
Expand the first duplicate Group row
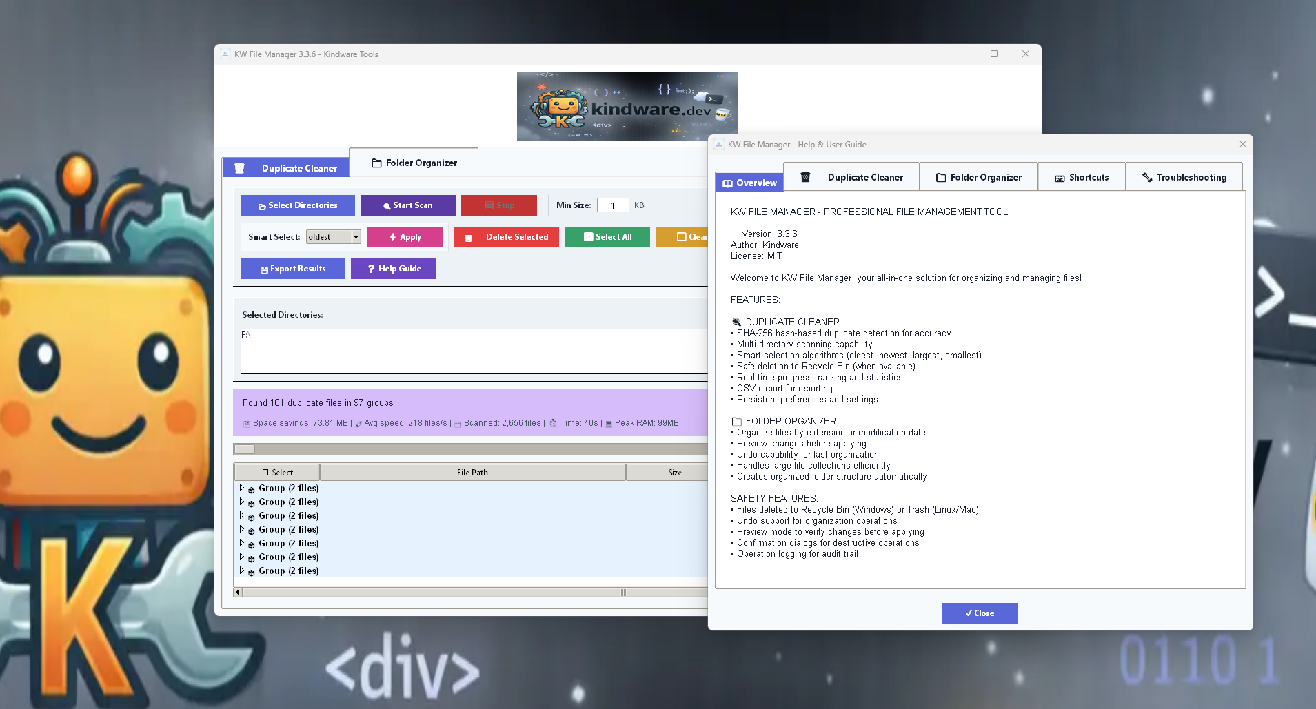click(x=242, y=488)
